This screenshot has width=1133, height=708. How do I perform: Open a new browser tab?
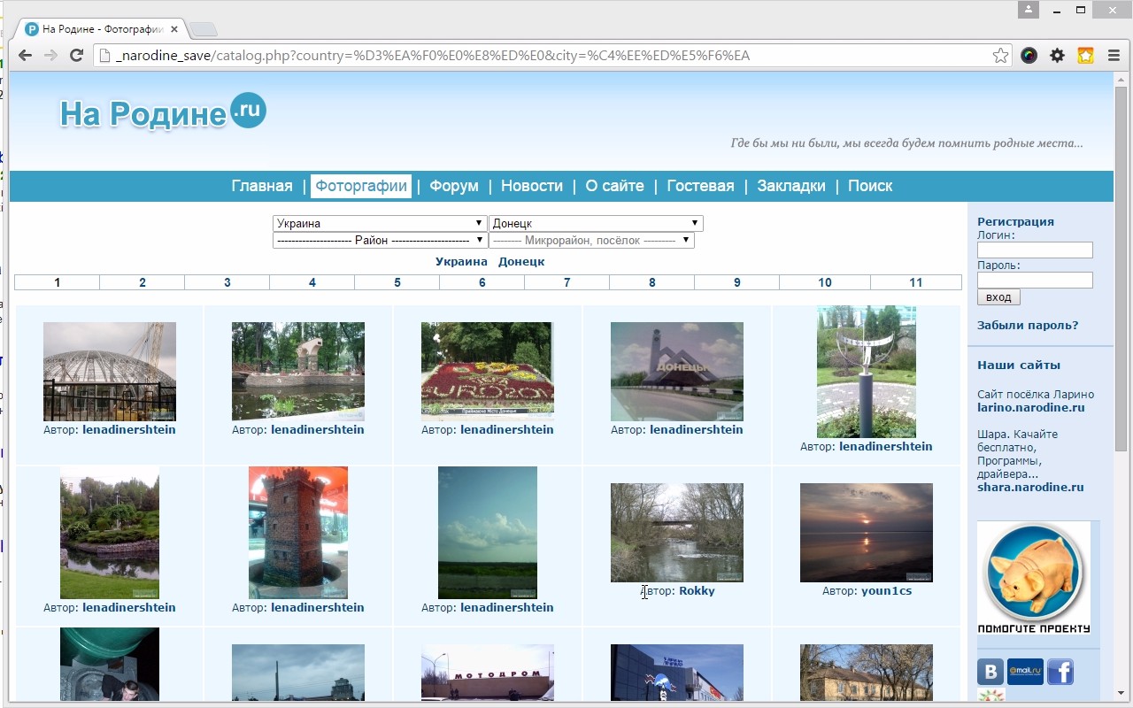point(203,29)
